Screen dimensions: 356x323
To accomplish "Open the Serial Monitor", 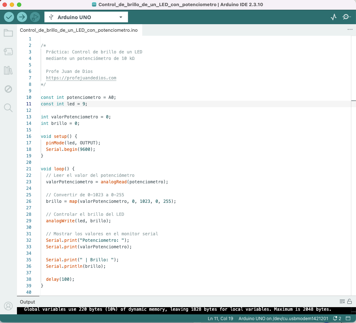I will point(347,17).
